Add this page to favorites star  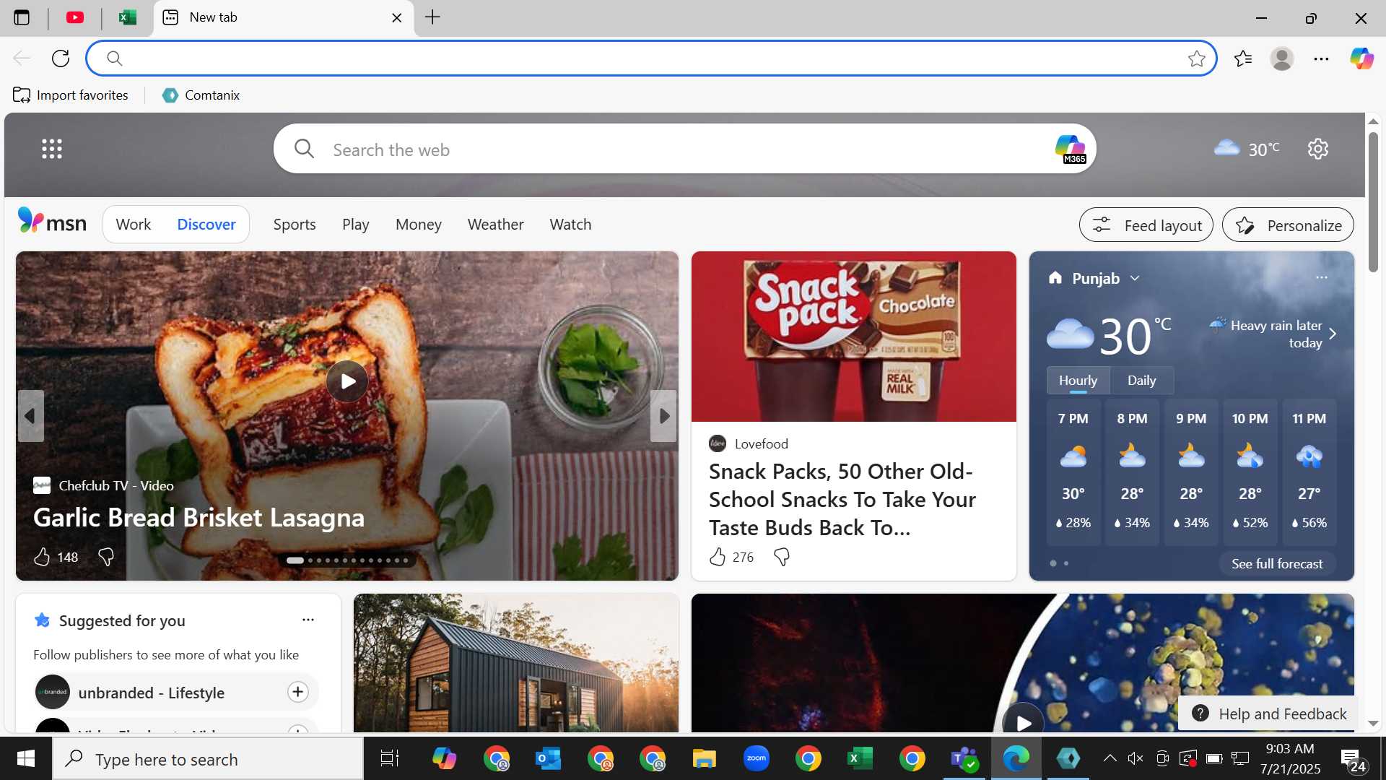pos(1196,58)
